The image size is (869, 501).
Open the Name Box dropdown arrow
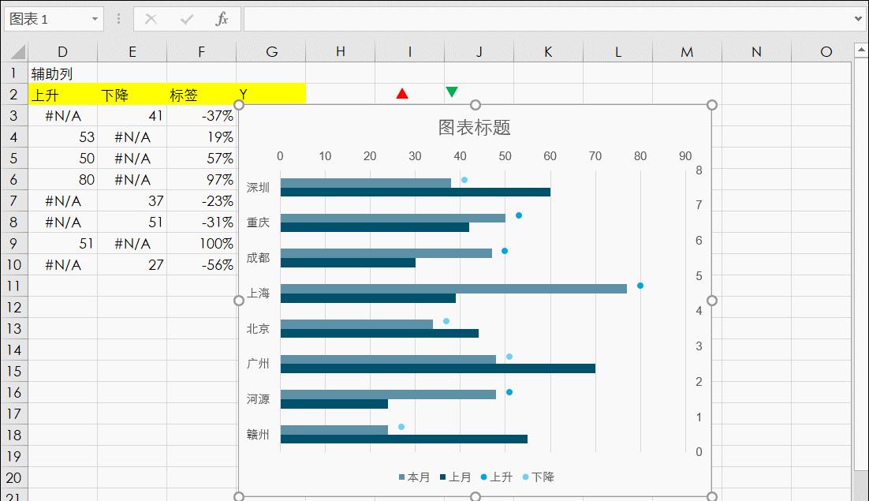pyautogui.click(x=95, y=19)
